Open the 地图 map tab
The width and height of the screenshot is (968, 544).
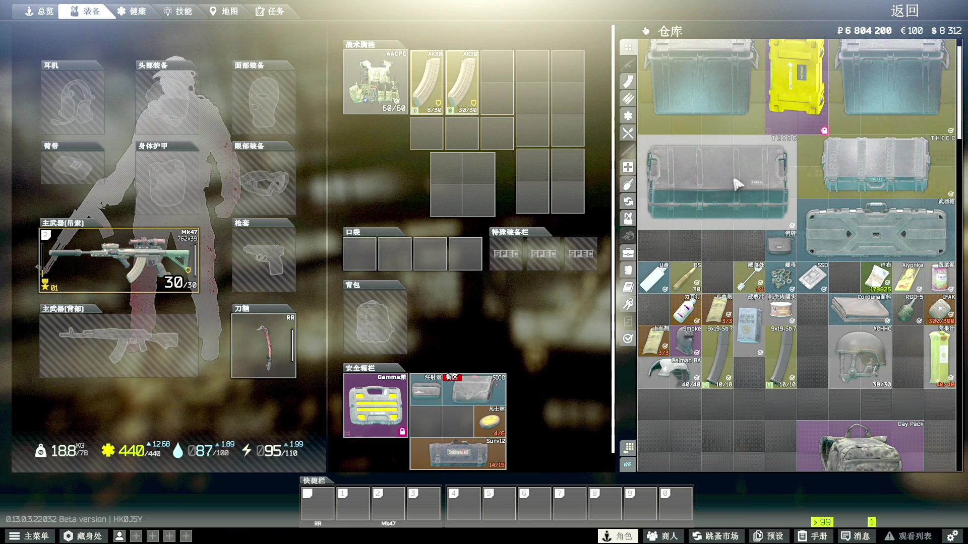pyautogui.click(x=224, y=11)
